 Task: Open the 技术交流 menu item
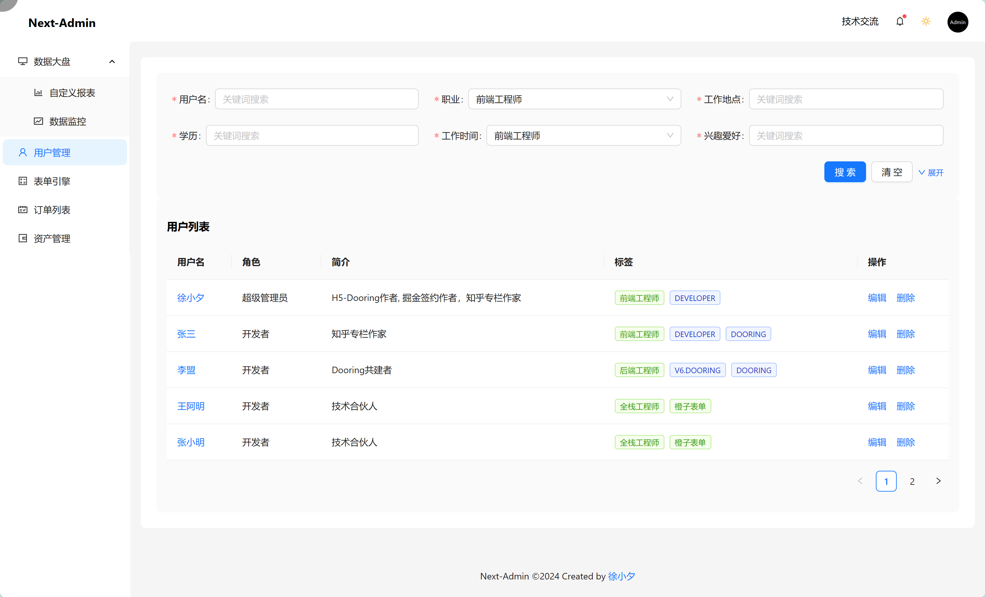pyautogui.click(x=860, y=21)
